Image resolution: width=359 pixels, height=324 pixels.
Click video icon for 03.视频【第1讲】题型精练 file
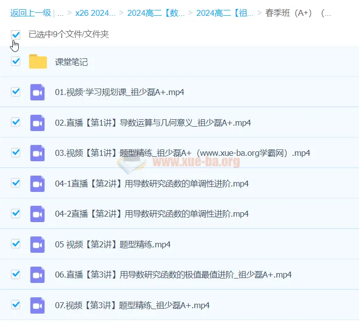[38, 153]
